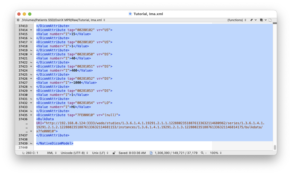Click the vertical scrollbar thumb at bottom
Screen dimensions: 292x175
[275, 147]
